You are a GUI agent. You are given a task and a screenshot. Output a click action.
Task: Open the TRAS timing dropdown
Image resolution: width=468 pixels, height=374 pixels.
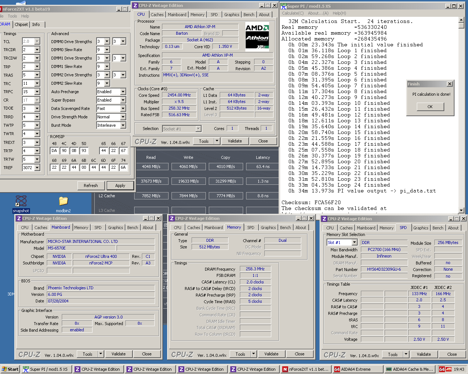point(37,75)
